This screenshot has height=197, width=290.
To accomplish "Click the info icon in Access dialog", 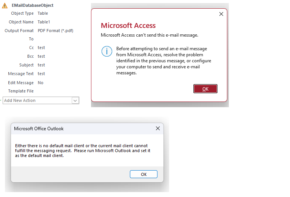I will click(107, 52).
